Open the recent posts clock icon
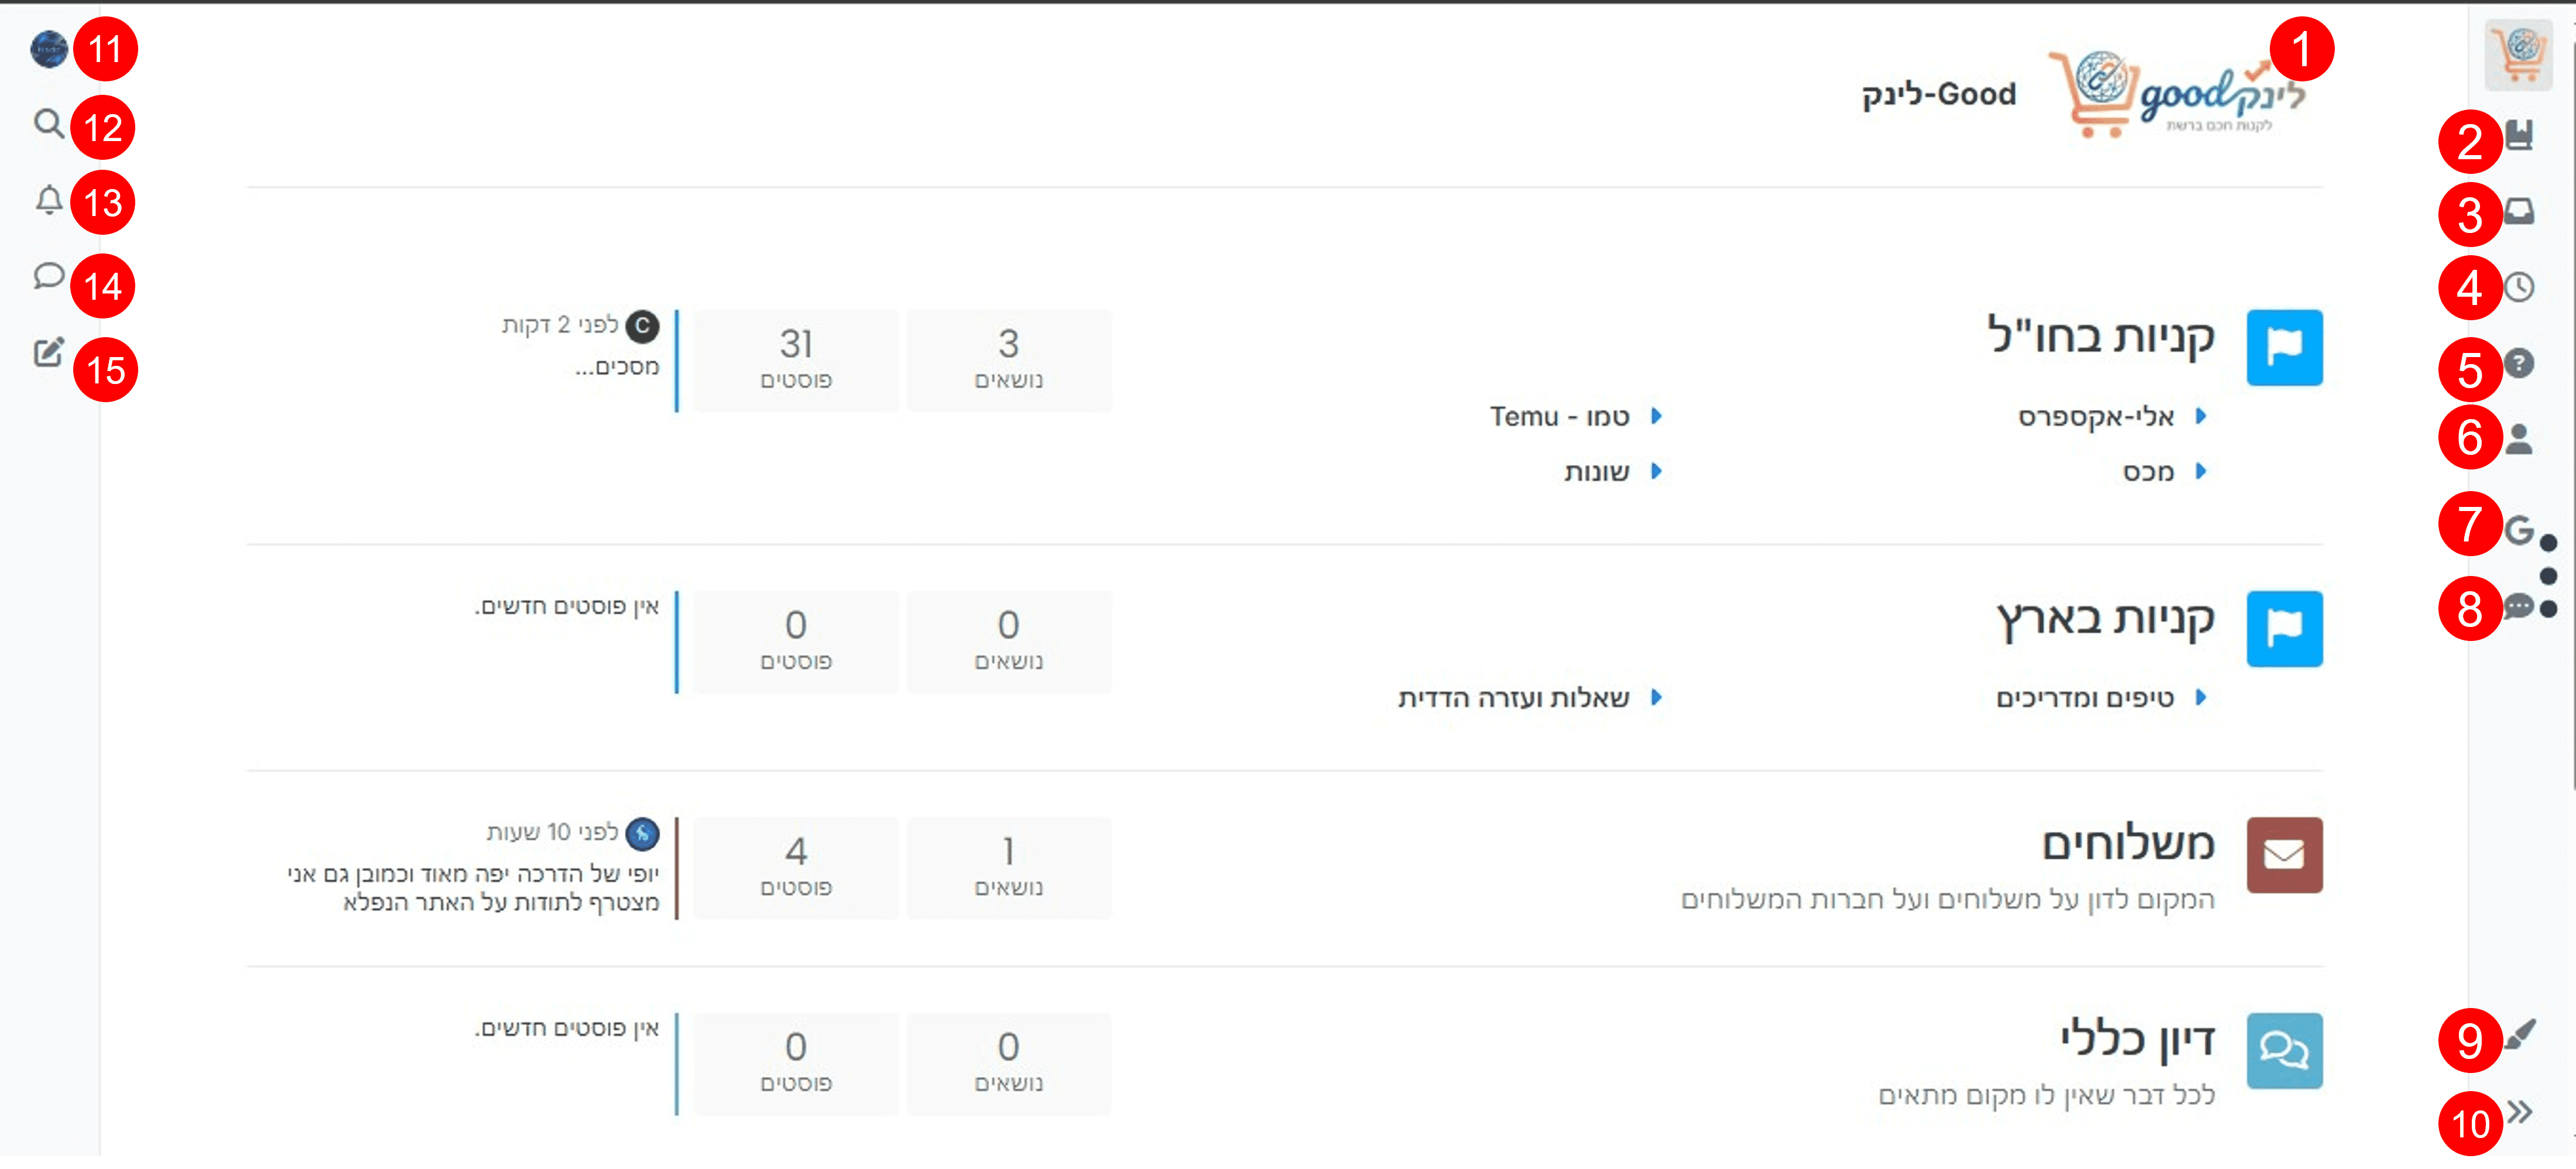The width and height of the screenshot is (2576, 1169). click(x=2519, y=288)
